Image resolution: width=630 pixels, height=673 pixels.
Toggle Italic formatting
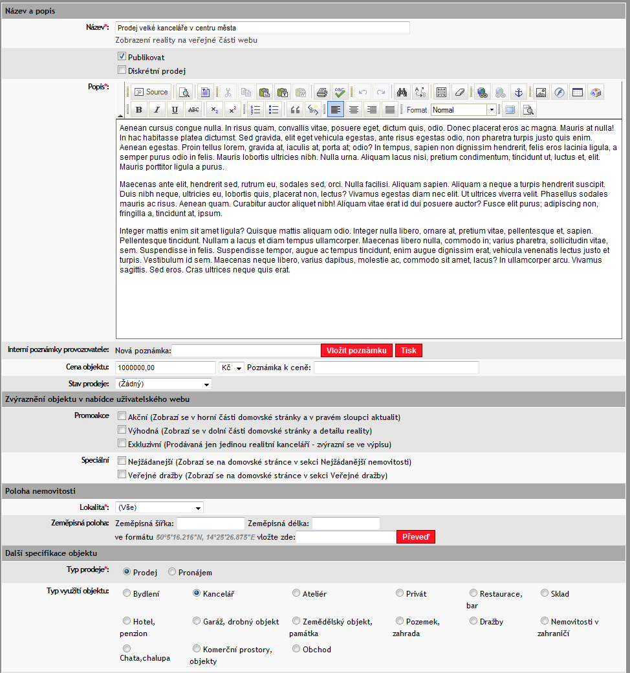[157, 110]
